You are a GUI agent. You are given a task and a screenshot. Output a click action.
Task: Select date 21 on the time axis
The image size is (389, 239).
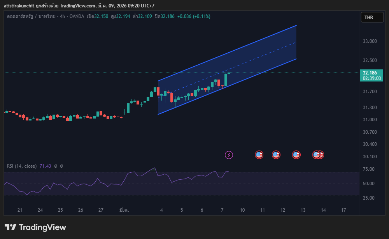tap(20, 210)
